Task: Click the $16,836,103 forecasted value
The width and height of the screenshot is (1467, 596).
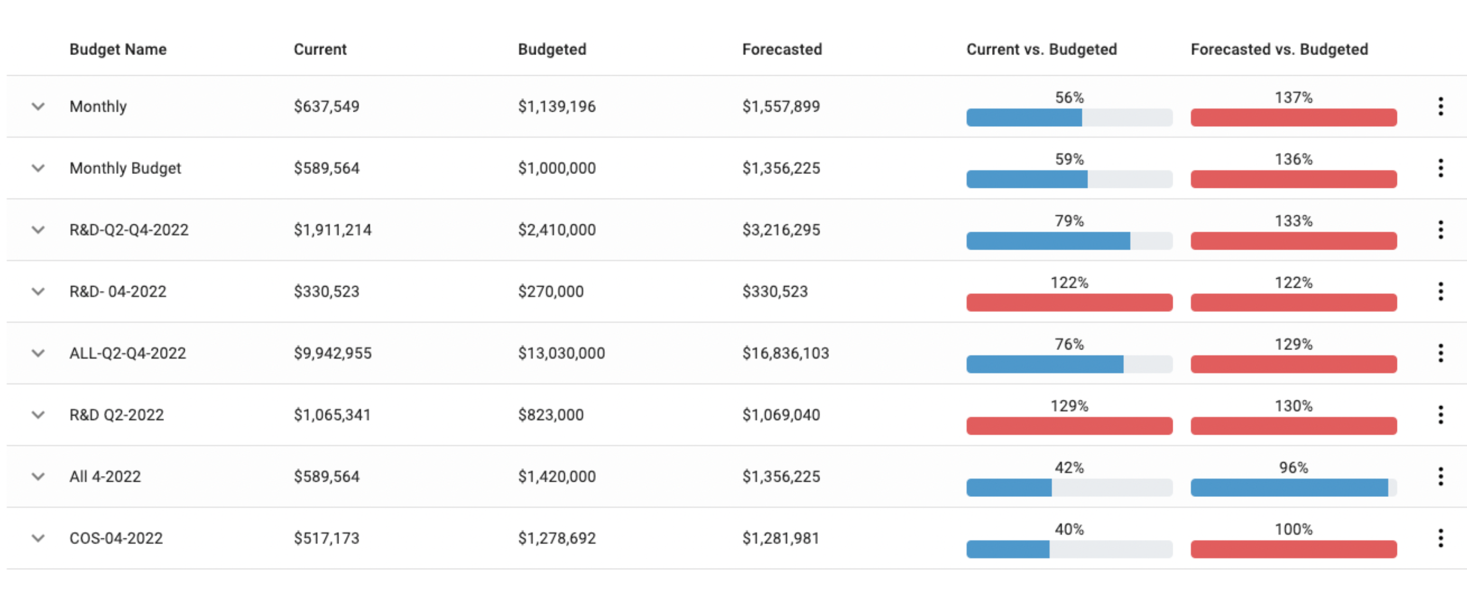Action: pos(785,353)
